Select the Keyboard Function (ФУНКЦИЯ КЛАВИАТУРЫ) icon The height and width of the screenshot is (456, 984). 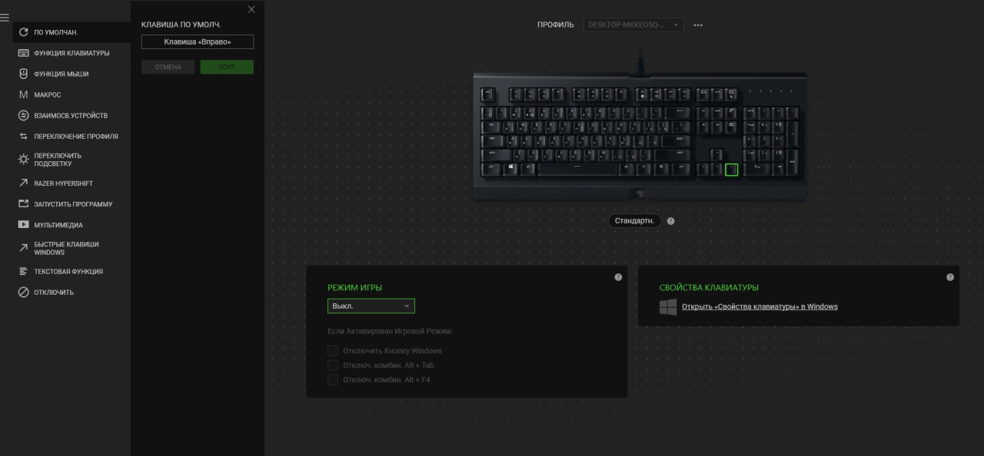coord(23,53)
